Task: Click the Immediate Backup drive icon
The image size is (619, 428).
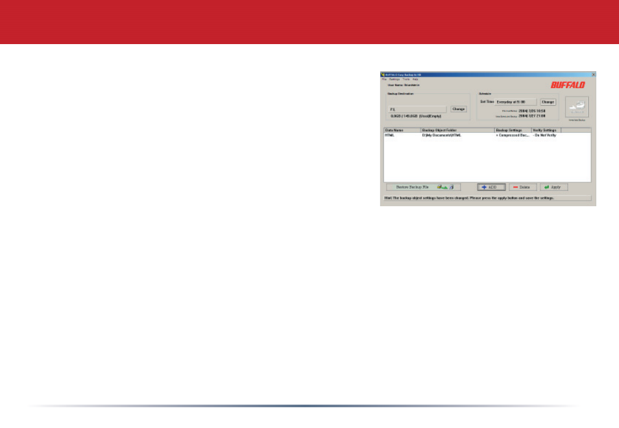Action: pos(577,106)
